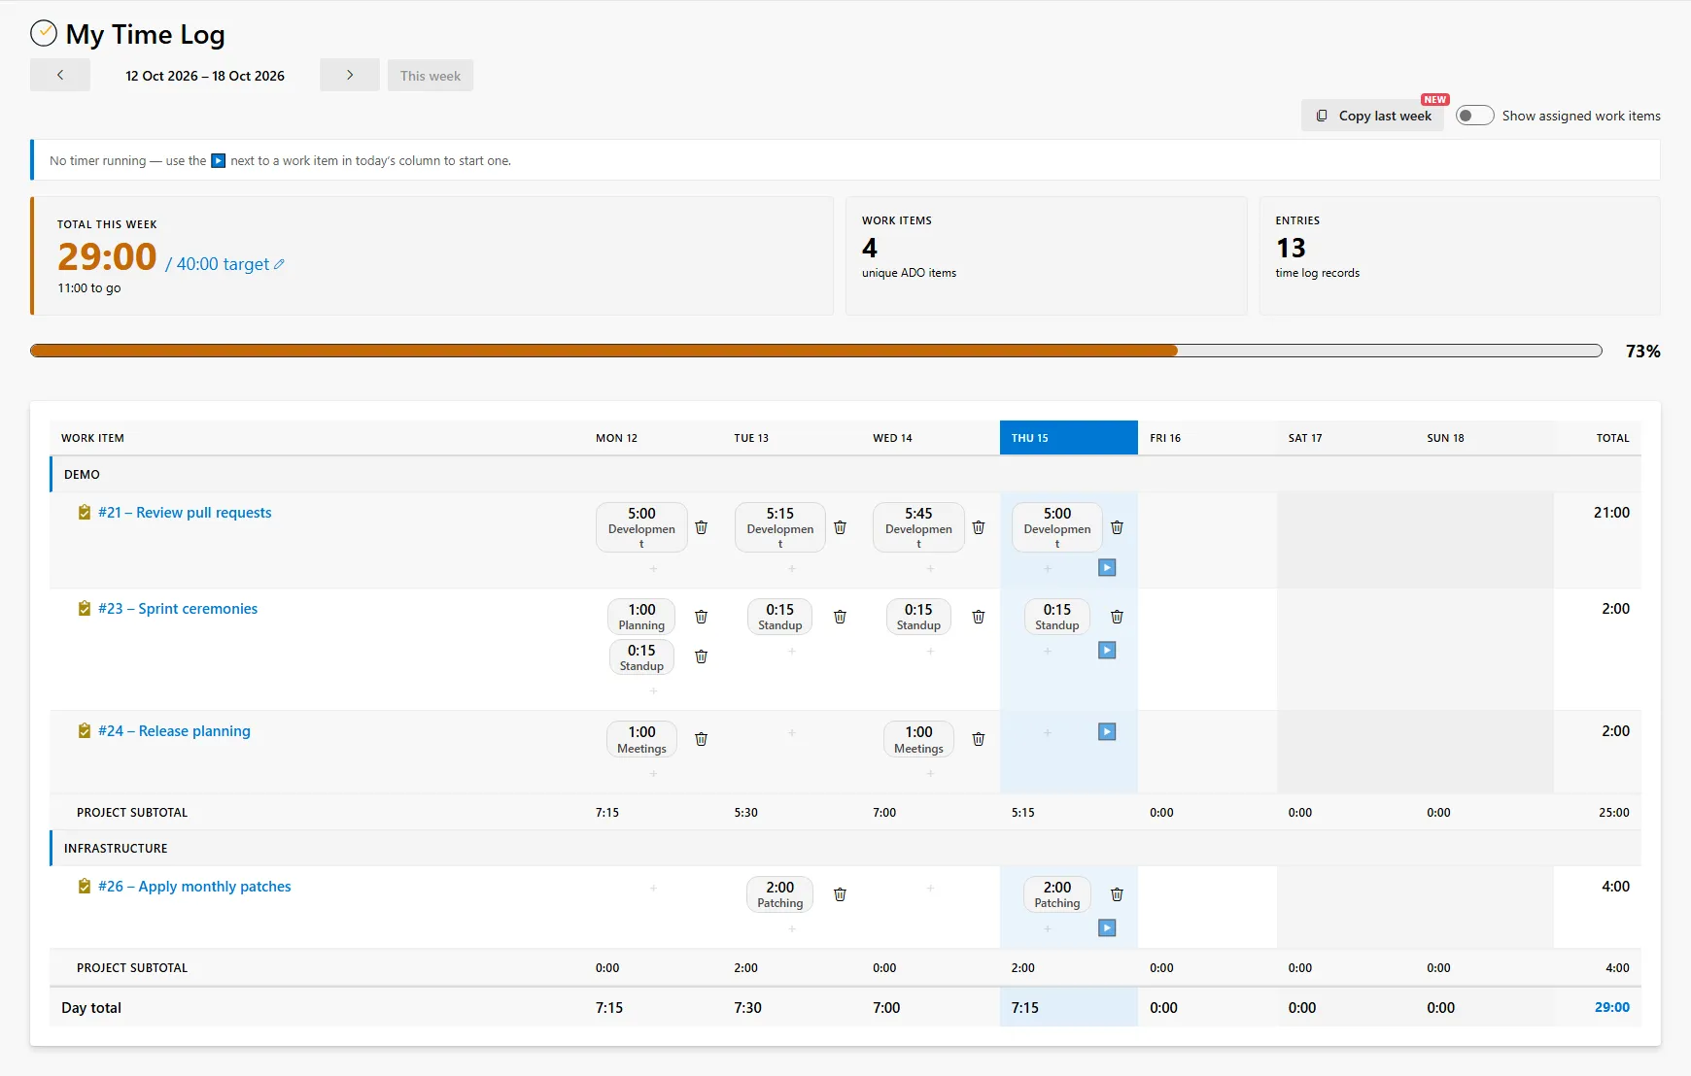Copy last week's entries
Viewport: 1691px width, 1076px height.
point(1373,116)
